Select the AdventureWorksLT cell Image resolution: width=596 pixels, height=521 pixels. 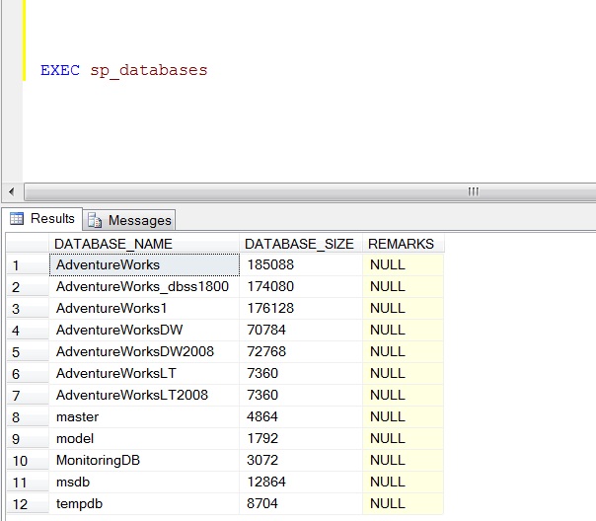(144, 373)
